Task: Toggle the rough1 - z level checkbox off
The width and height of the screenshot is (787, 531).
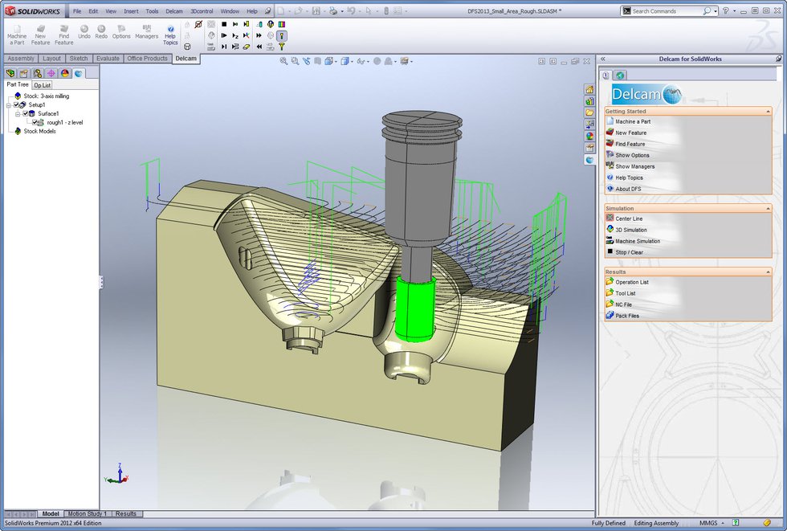Action: pos(35,122)
